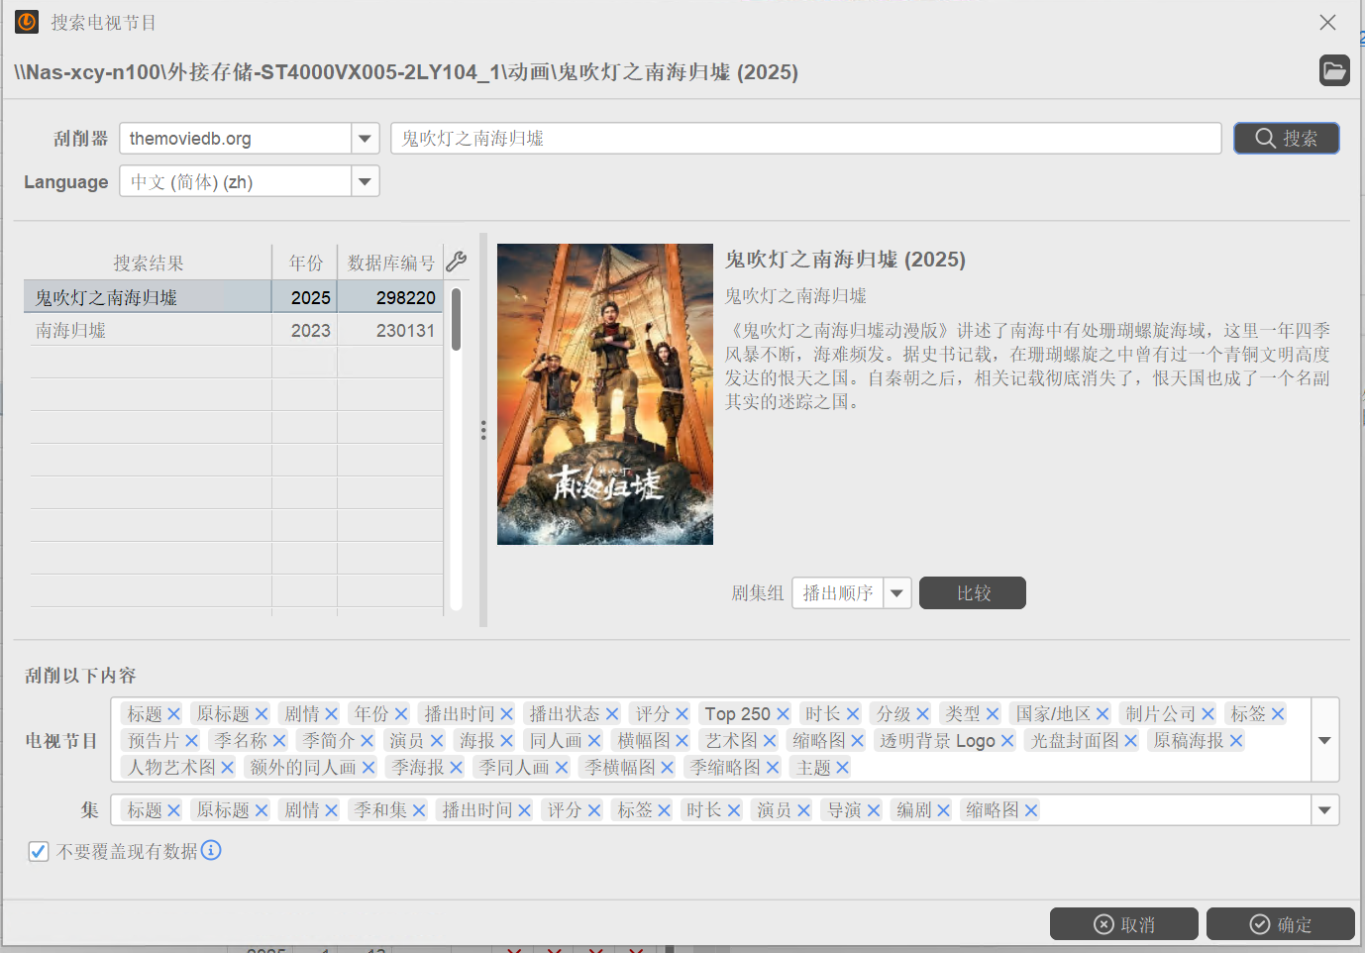This screenshot has height=953, width=1365.
Task: Remove the 分级 tag
Action: coord(922,713)
